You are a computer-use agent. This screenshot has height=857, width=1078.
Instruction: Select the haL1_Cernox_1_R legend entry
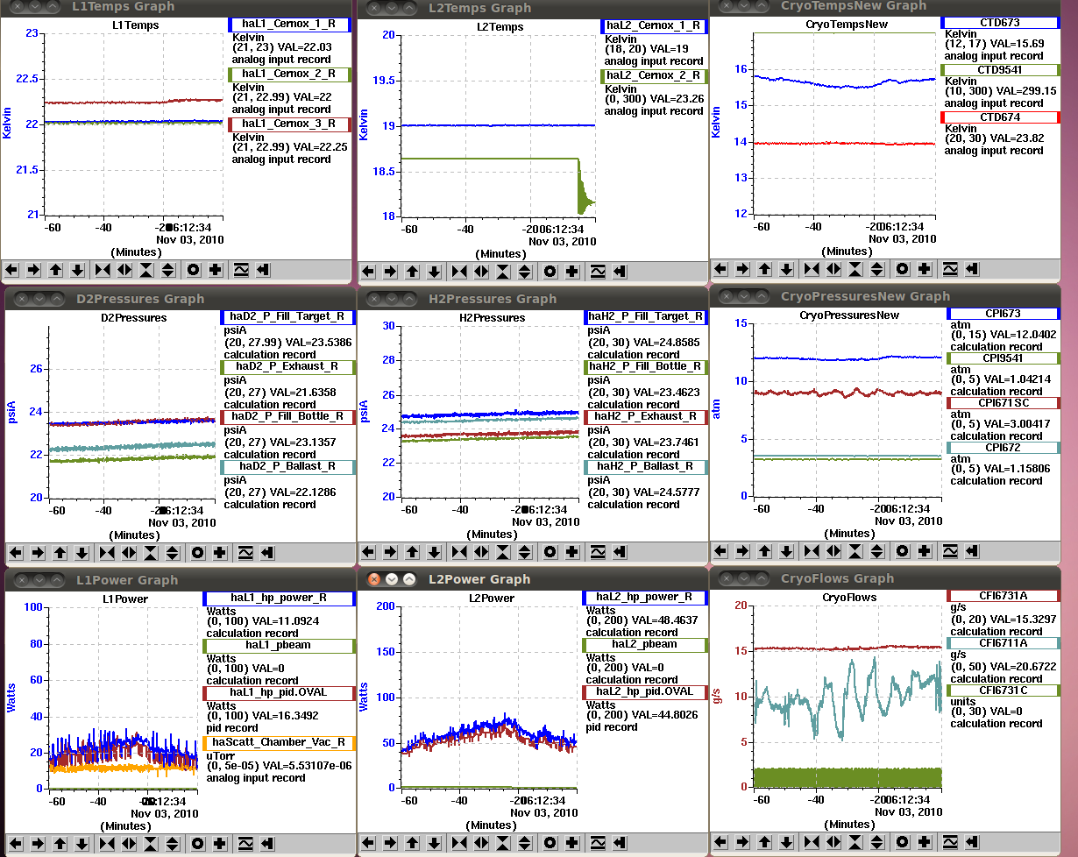click(x=289, y=25)
